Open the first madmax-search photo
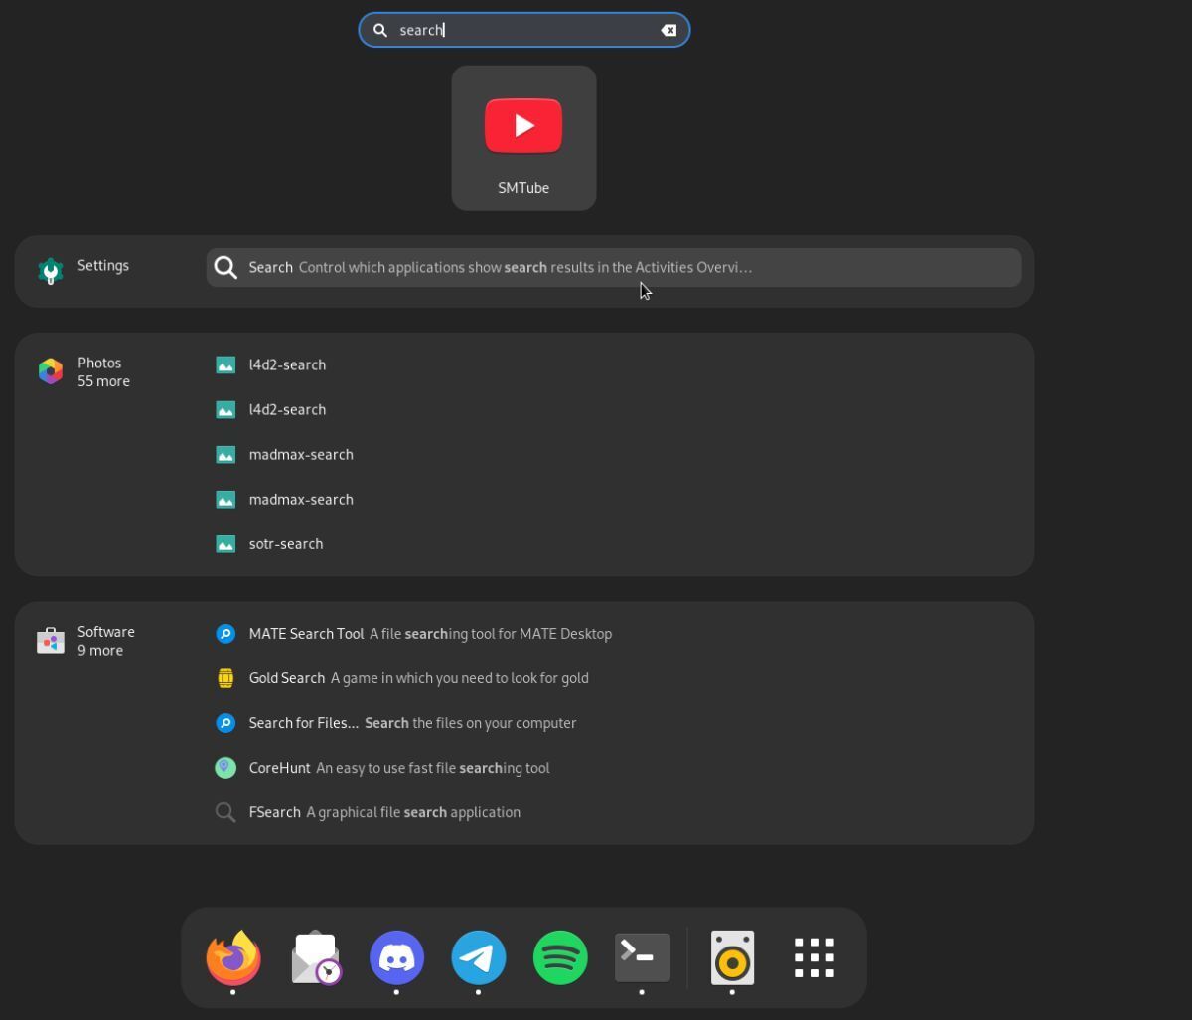This screenshot has width=1192, height=1020. click(x=300, y=455)
